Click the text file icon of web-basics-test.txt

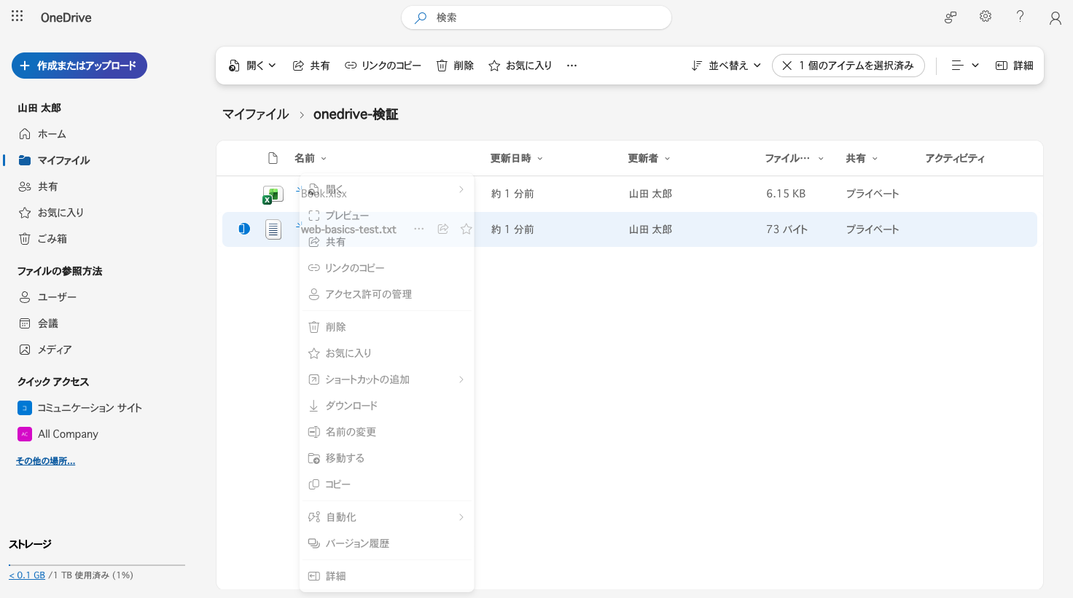(x=273, y=229)
